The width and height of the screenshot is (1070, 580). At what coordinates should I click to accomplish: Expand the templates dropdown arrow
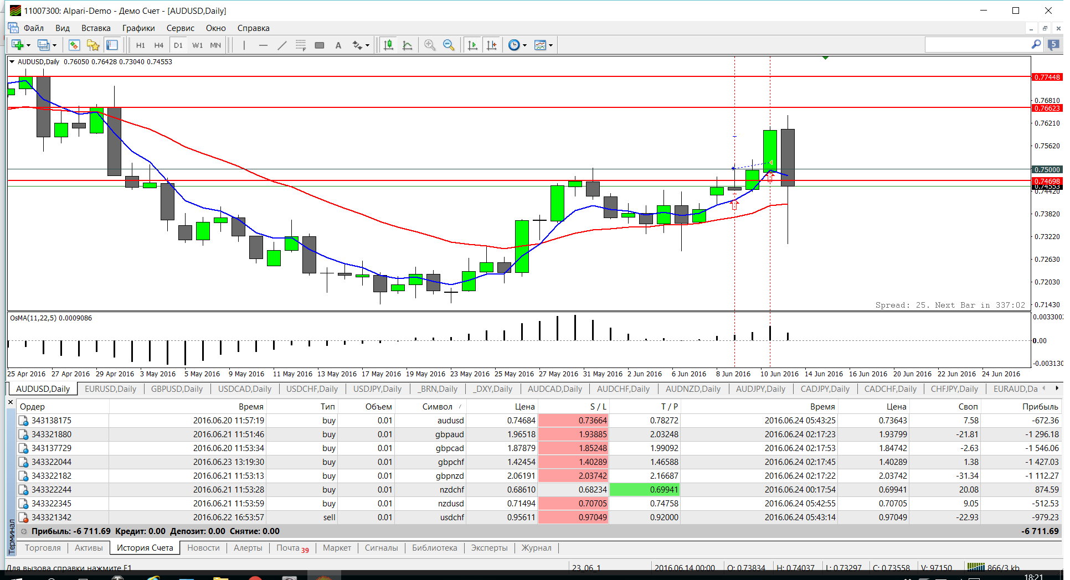pos(551,45)
